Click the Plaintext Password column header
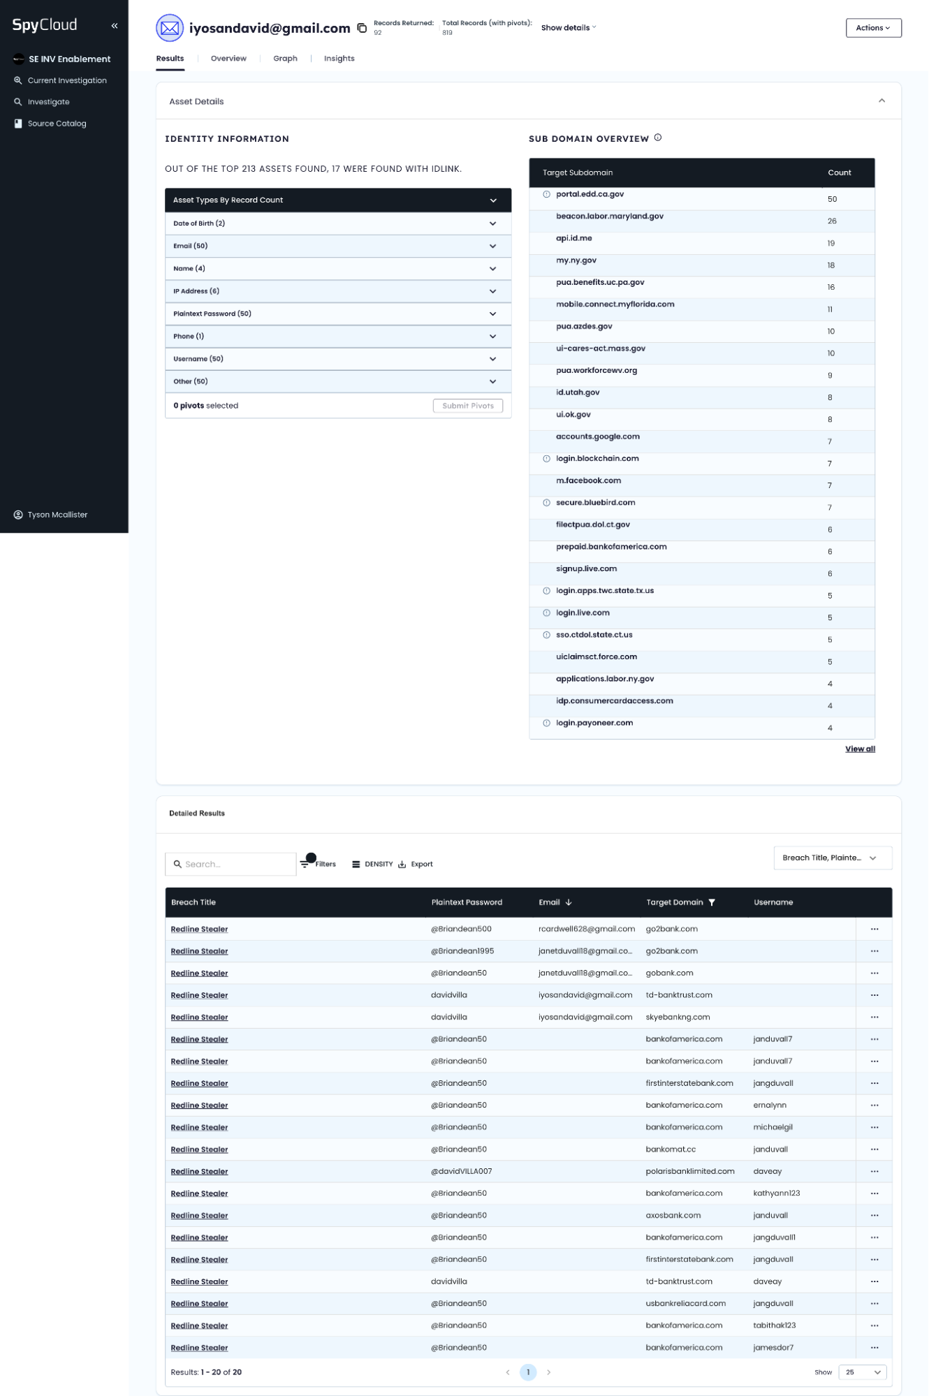Image resolution: width=929 pixels, height=1396 pixels. click(467, 902)
